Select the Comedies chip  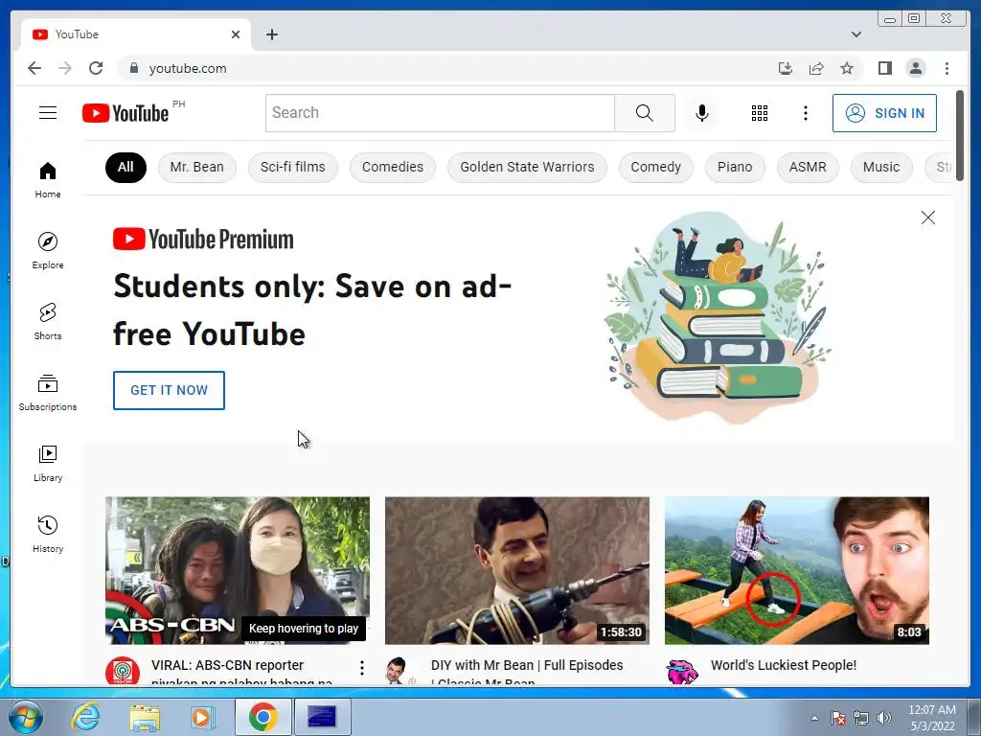(x=392, y=167)
